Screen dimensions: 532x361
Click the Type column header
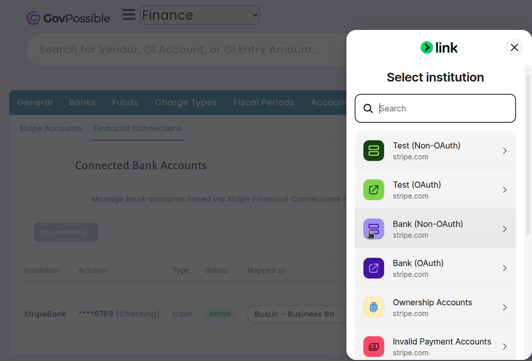181,270
